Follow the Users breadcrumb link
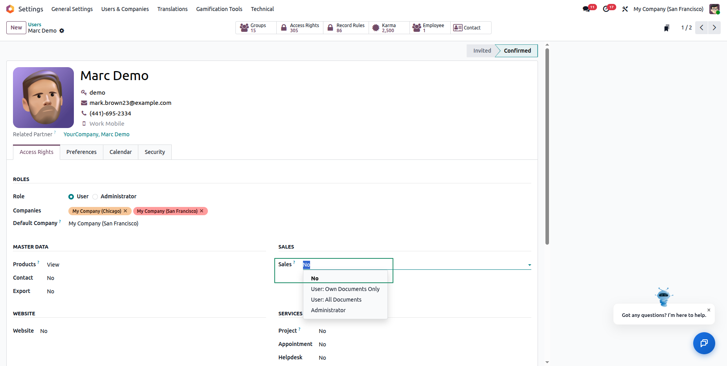Viewport: 727px width, 366px height. click(35, 24)
